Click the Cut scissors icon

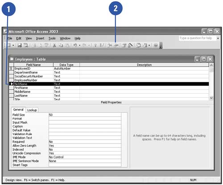tap(54, 45)
